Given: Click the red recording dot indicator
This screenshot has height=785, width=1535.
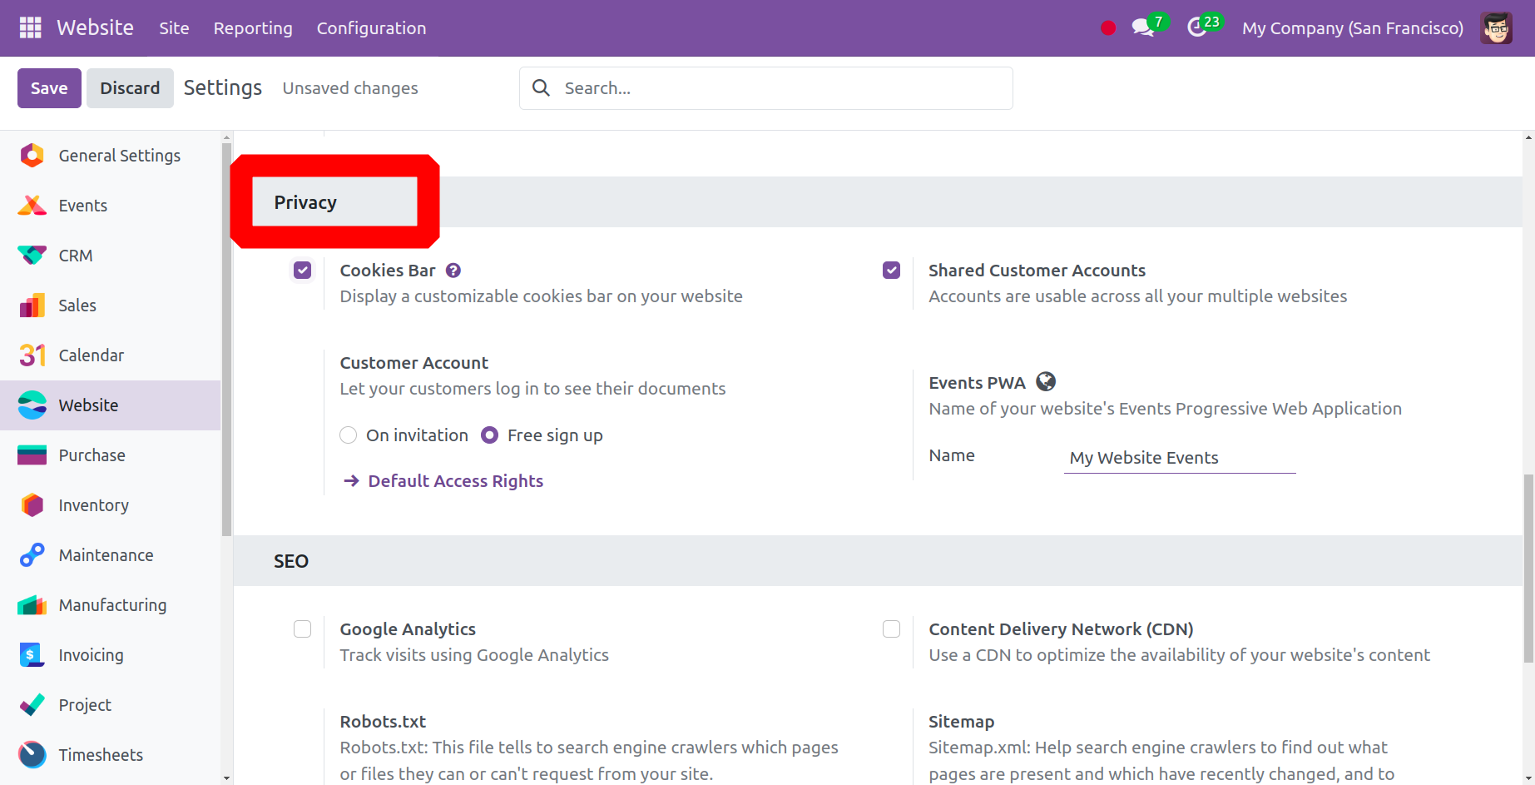Looking at the screenshot, I should (x=1107, y=28).
